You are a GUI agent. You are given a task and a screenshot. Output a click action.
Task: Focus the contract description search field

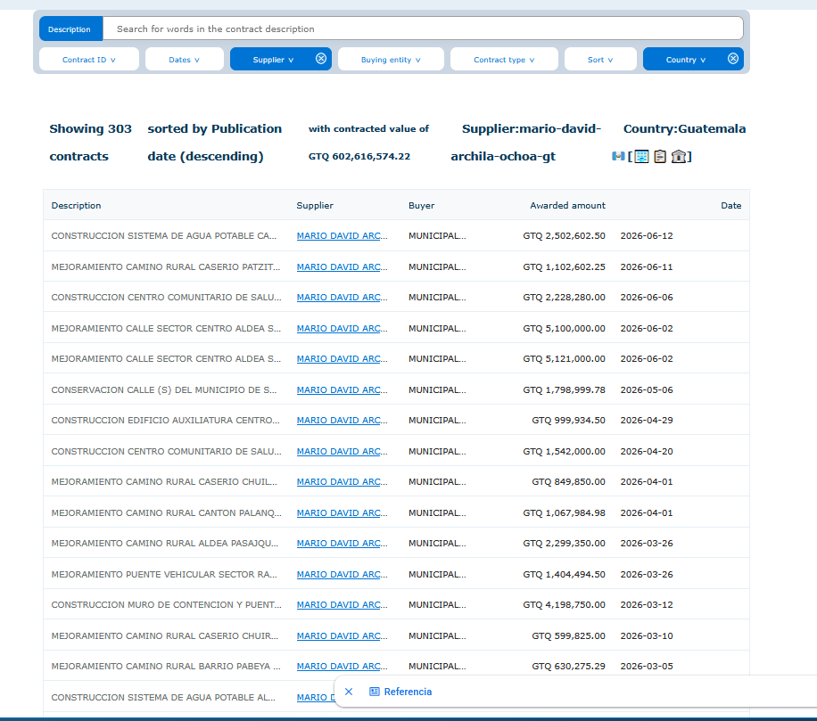[423, 29]
